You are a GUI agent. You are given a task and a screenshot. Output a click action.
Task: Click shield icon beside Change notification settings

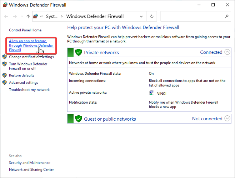click(5, 57)
